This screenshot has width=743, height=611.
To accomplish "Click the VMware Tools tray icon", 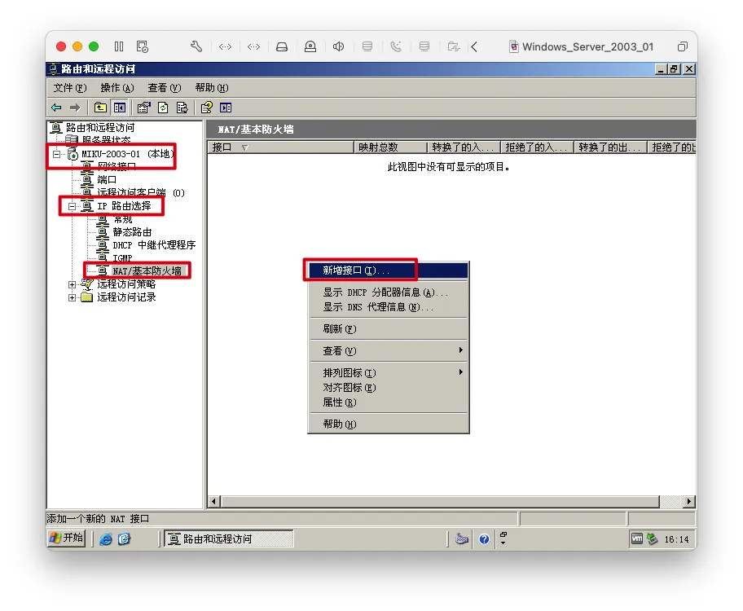I will click(637, 539).
